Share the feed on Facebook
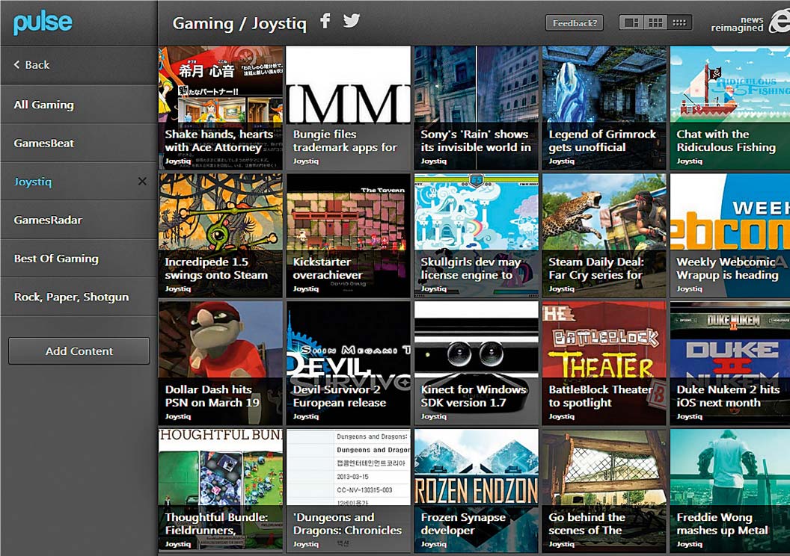The width and height of the screenshot is (790, 556). pyautogui.click(x=325, y=21)
